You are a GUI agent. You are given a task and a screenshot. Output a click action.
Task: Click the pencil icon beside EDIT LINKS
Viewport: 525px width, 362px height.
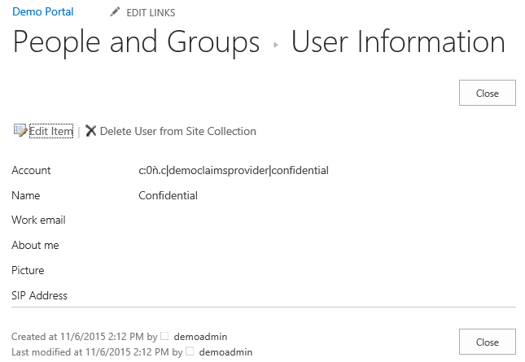[x=115, y=12]
